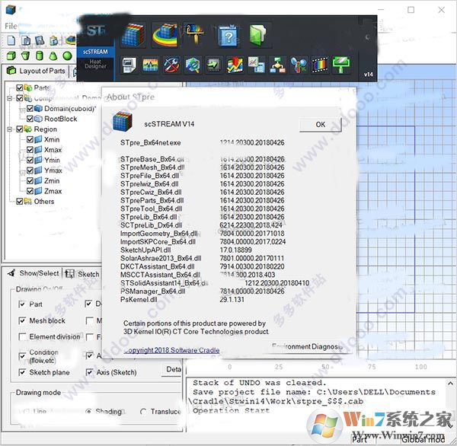Viewport: 457px width, 446px height.
Task: Open the flowchart diagram icon
Action: click(x=277, y=65)
